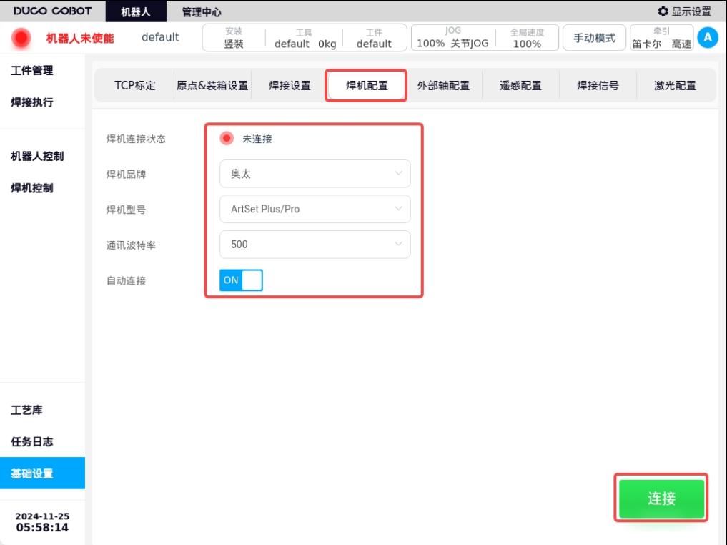Select the 激光配置 tab
727x545 pixels.
click(x=675, y=85)
